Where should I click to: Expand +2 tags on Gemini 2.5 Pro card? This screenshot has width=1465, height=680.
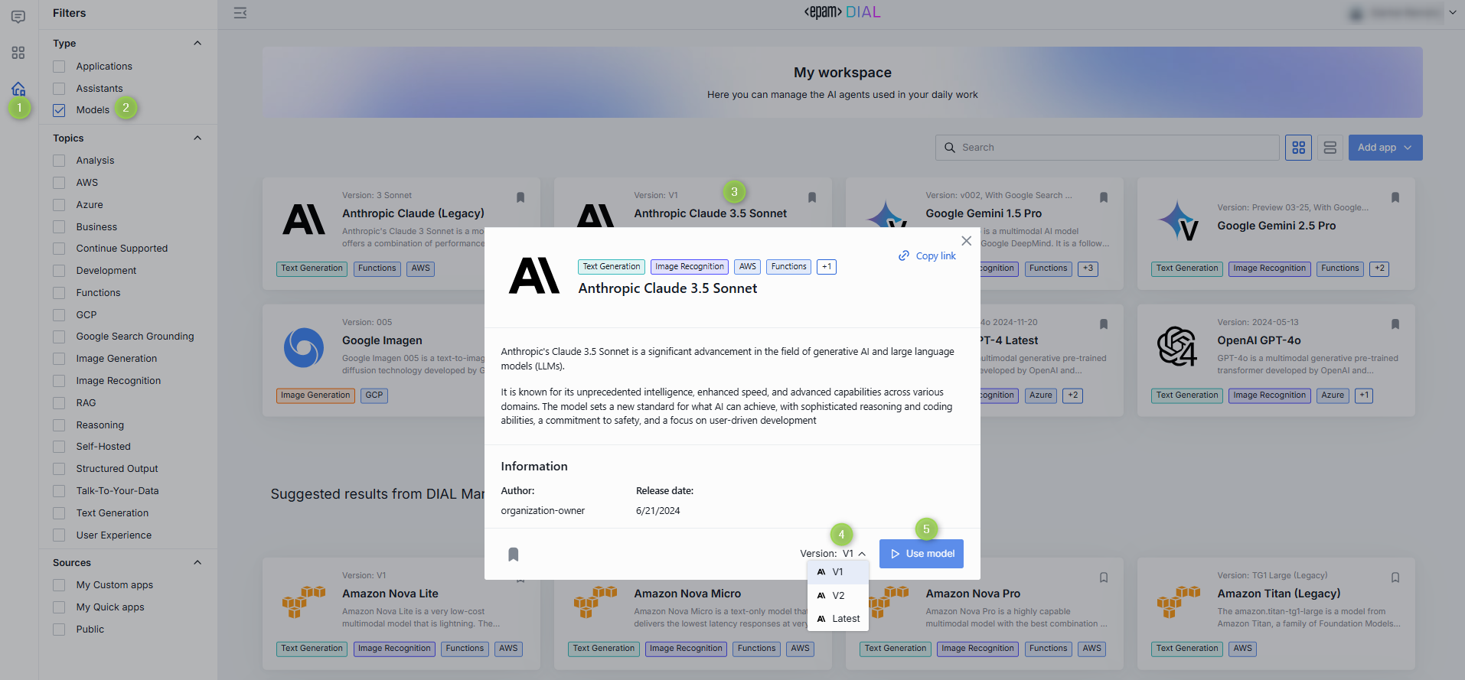(x=1379, y=268)
